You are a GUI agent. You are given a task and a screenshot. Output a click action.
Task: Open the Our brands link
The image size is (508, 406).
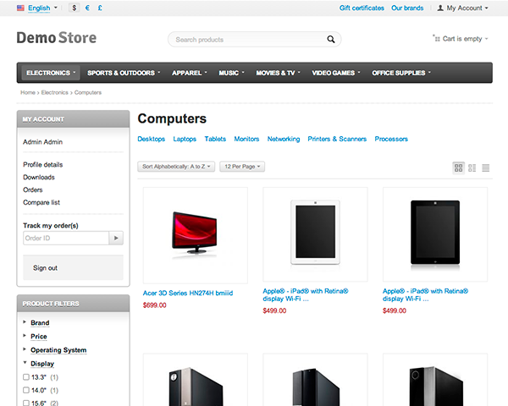(x=407, y=8)
